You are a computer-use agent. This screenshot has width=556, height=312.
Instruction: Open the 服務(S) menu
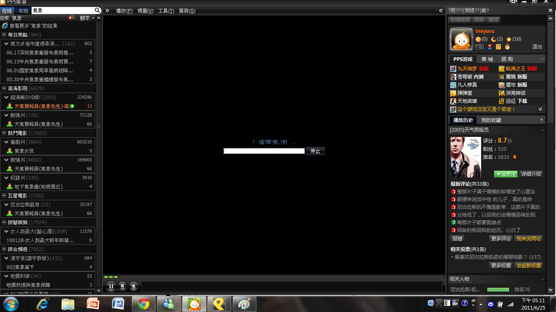(x=187, y=11)
